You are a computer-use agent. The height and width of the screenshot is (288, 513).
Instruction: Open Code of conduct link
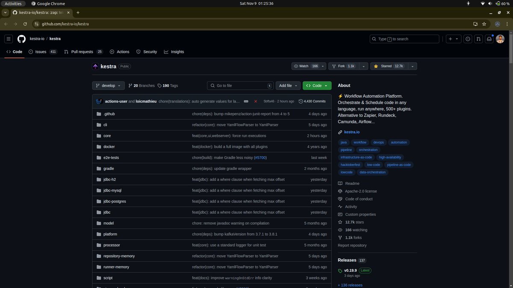point(359,199)
